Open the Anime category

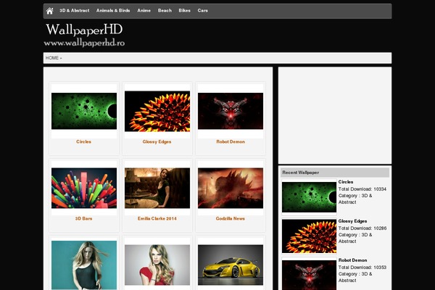point(144,11)
